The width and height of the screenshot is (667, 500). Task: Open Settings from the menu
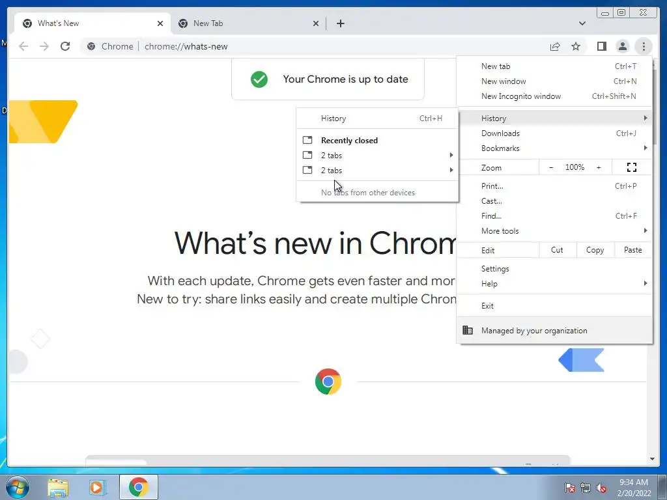(555, 269)
